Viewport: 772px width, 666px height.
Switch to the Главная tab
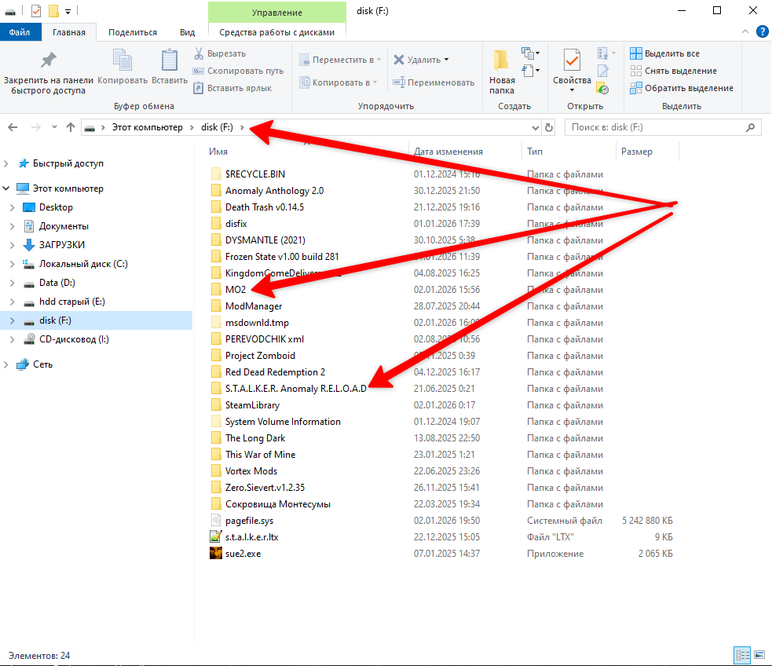point(69,32)
